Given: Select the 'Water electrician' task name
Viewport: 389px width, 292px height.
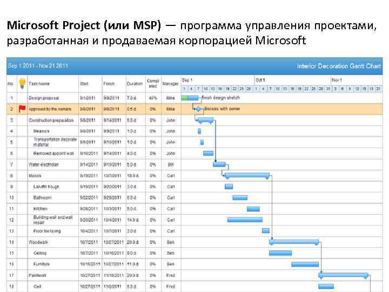Looking at the screenshot, I should point(44,164).
